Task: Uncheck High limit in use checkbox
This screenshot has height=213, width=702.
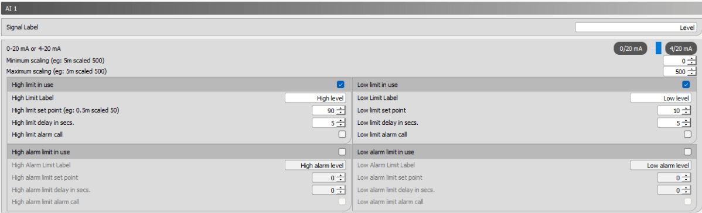Action: (340, 84)
